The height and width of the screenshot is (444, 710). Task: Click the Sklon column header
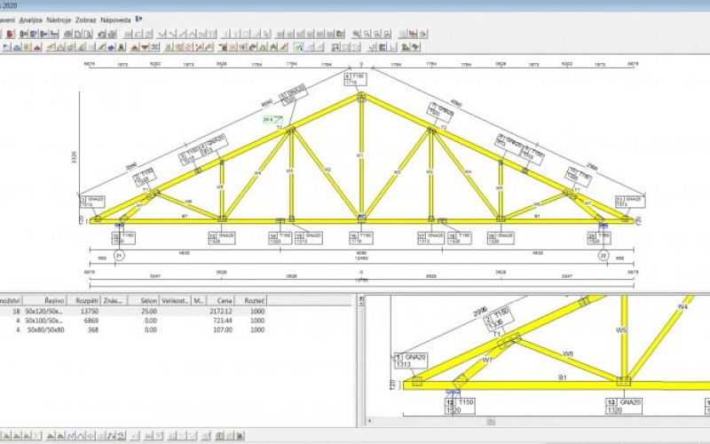[144, 300]
